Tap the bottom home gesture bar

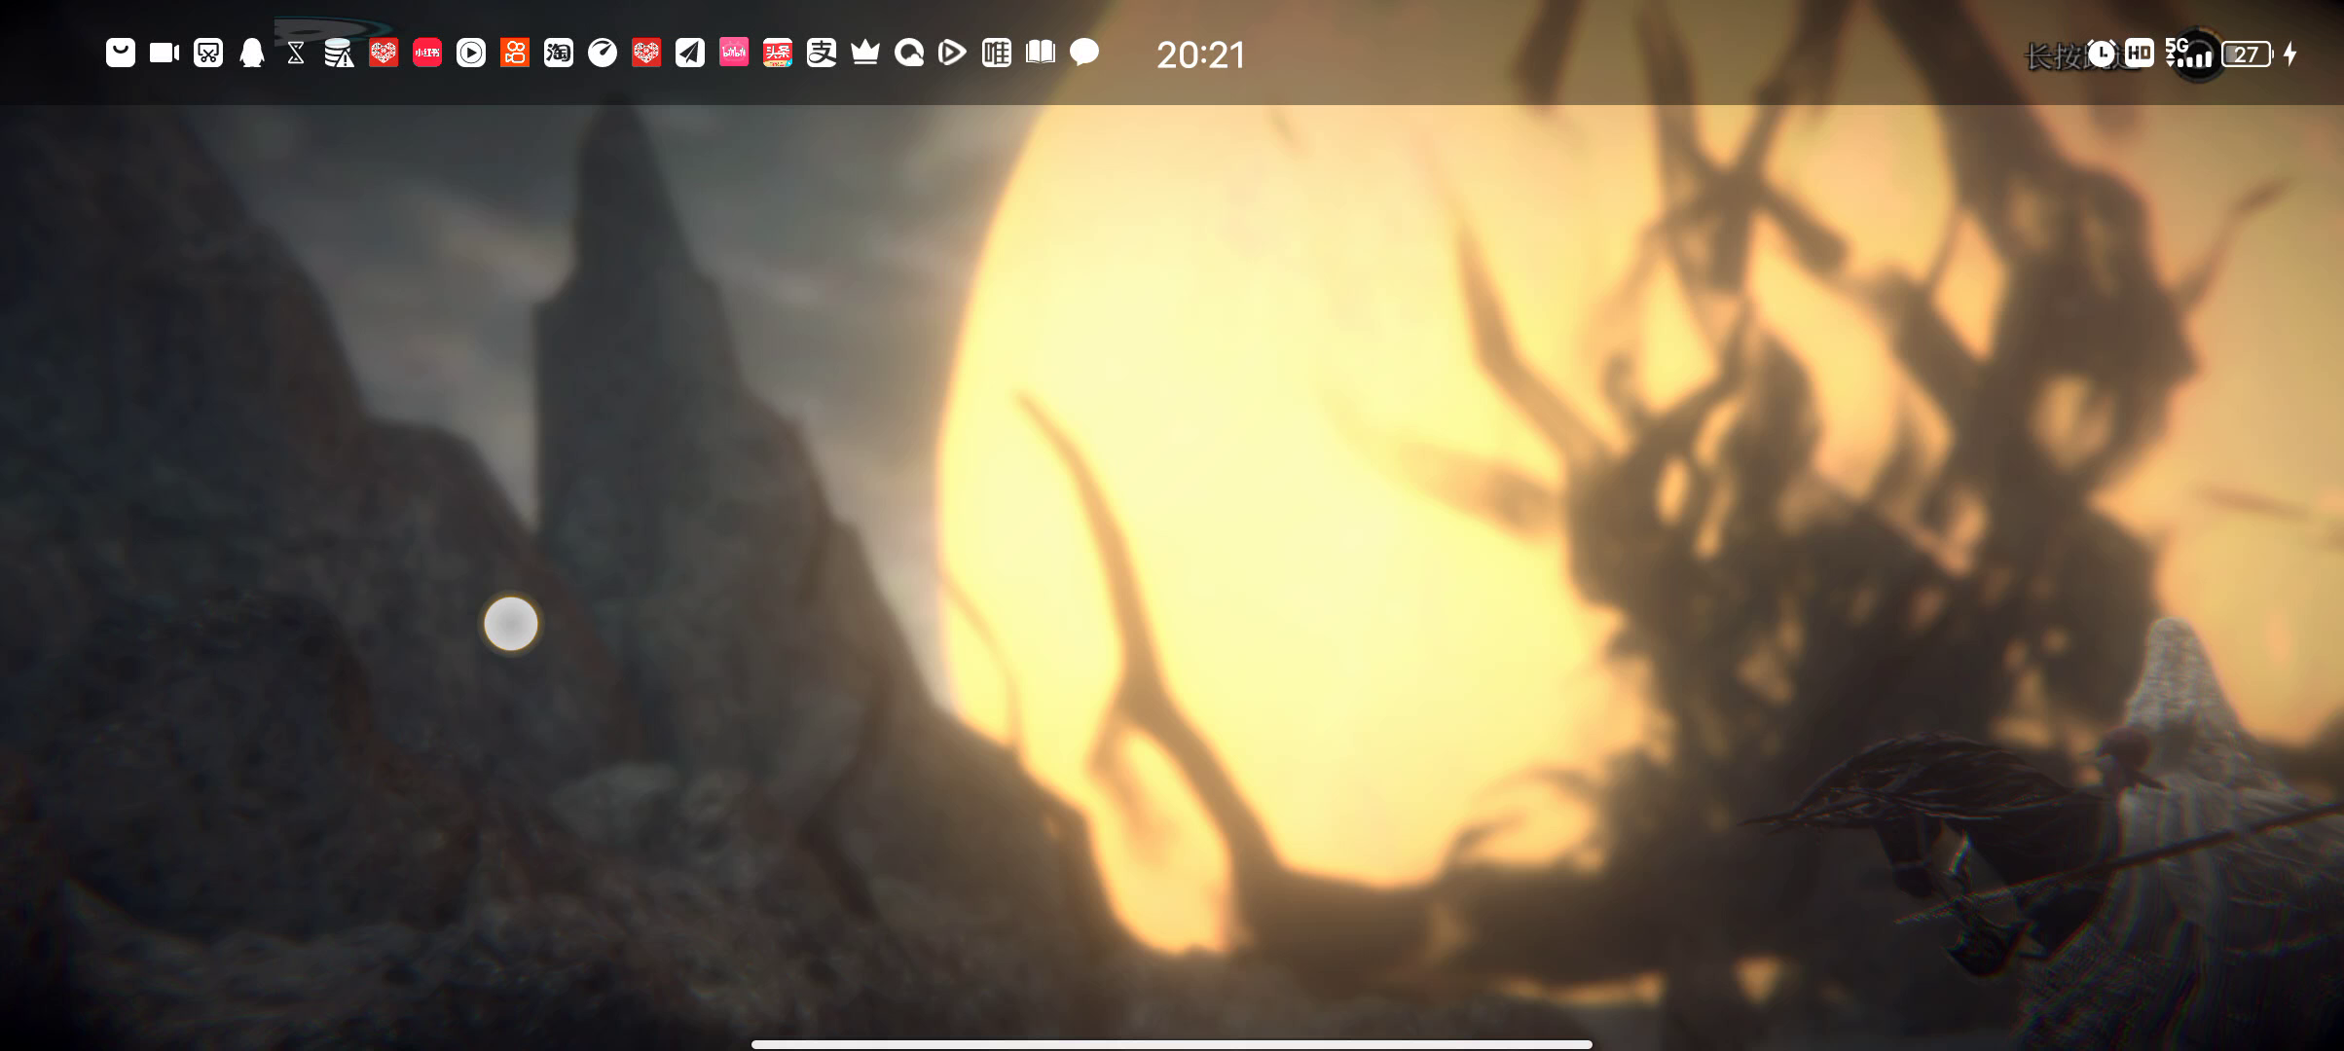tap(1171, 1044)
